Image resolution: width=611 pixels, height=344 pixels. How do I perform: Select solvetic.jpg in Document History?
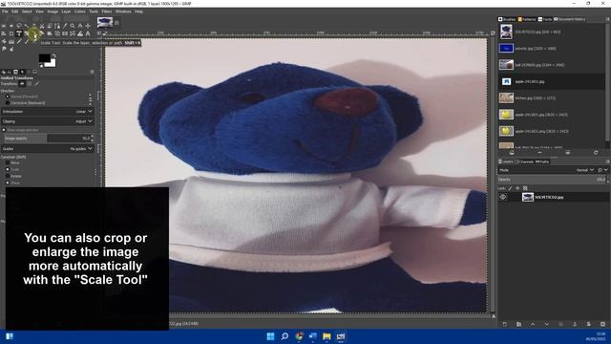[x=552, y=49]
